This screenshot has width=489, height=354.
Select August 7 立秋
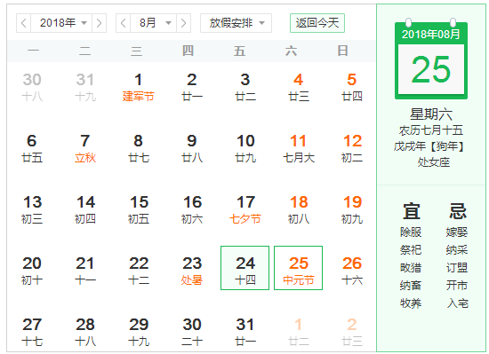click(85, 148)
